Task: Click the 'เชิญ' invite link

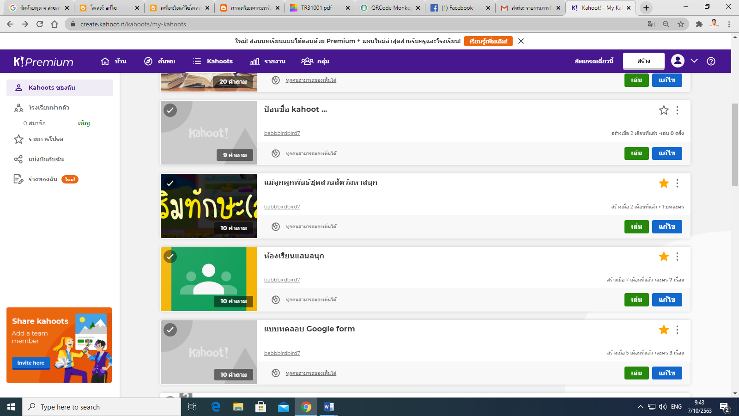Action: (x=84, y=123)
